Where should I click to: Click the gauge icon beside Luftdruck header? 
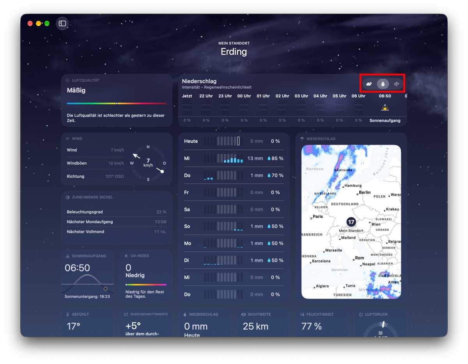(x=361, y=314)
